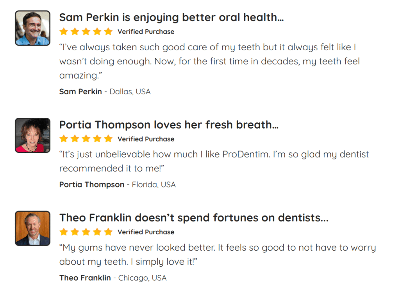
Task: Click the "Portia Thompson - Florida, USA" attribution
Action: tap(117, 184)
